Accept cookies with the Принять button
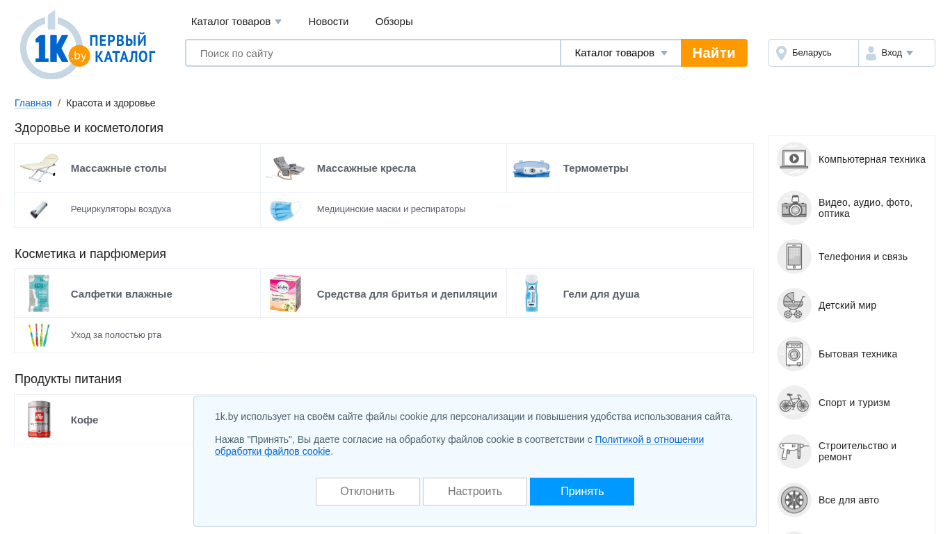Image resolution: width=950 pixels, height=534 pixels. [582, 492]
